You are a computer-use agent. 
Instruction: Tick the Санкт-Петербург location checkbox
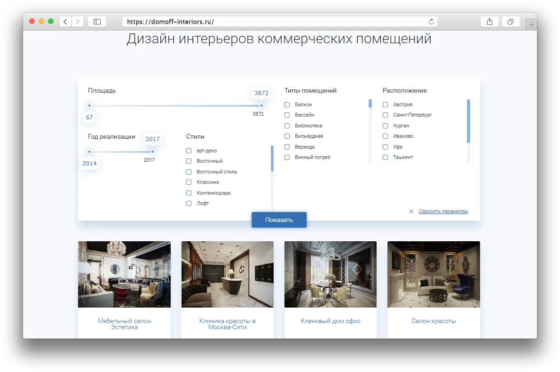coord(386,115)
